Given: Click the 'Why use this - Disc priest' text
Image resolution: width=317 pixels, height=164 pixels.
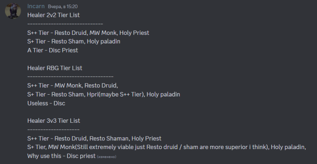Looking at the screenshot, I should coord(61,156).
